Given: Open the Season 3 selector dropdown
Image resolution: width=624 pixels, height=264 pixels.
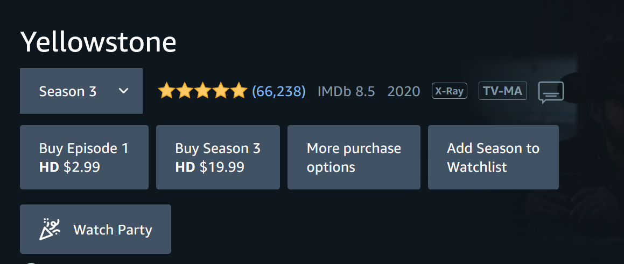Looking at the screenshot, I should (x=81, y=91).
